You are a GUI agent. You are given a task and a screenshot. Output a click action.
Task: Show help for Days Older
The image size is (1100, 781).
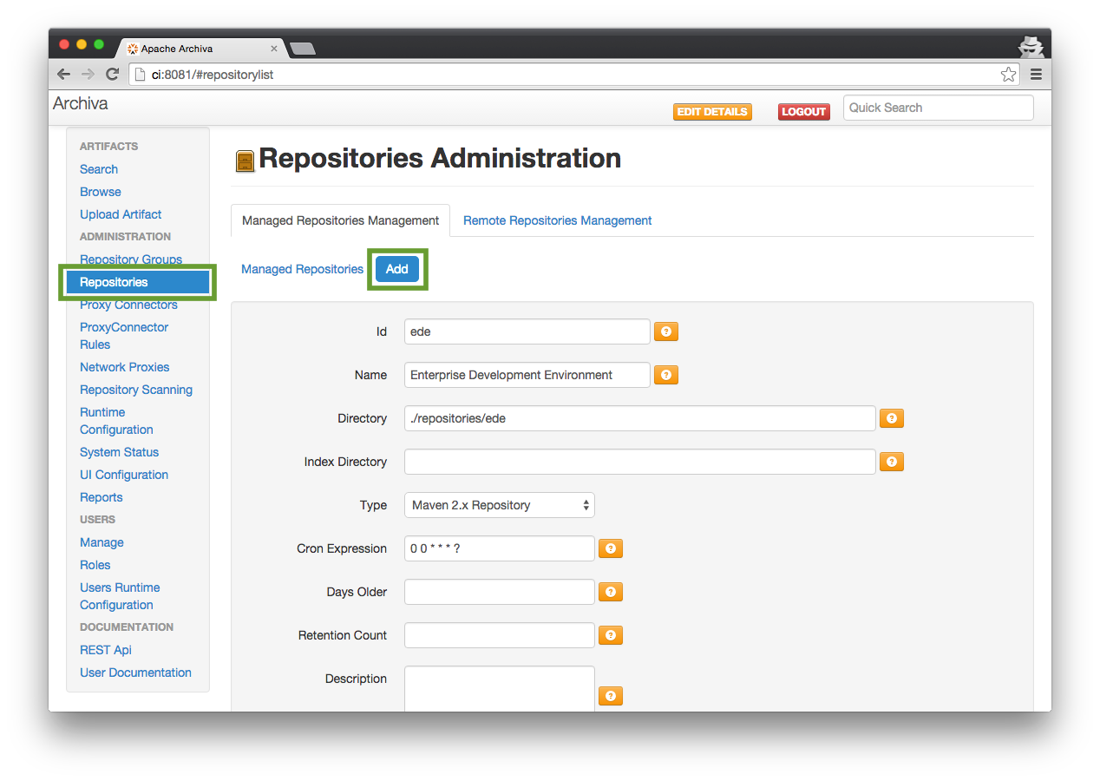tap(611, 592)
